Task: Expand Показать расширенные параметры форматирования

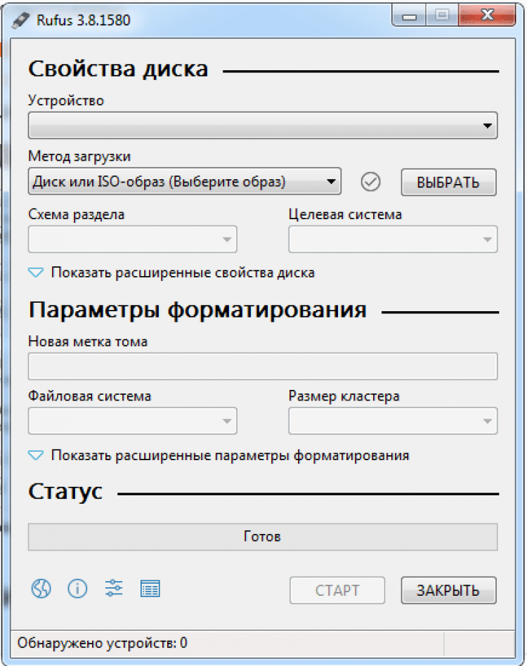Action: click(219, 455)
